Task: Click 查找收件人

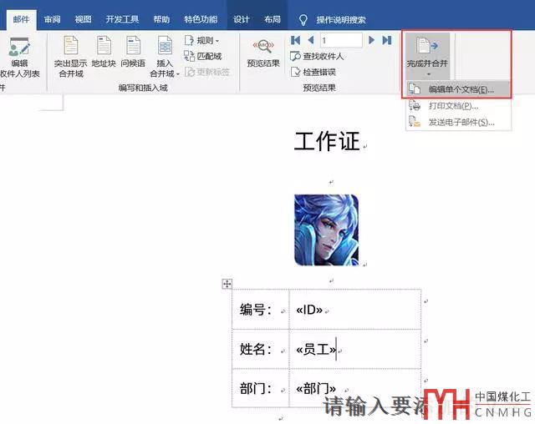Action: [x=317, y=56]
